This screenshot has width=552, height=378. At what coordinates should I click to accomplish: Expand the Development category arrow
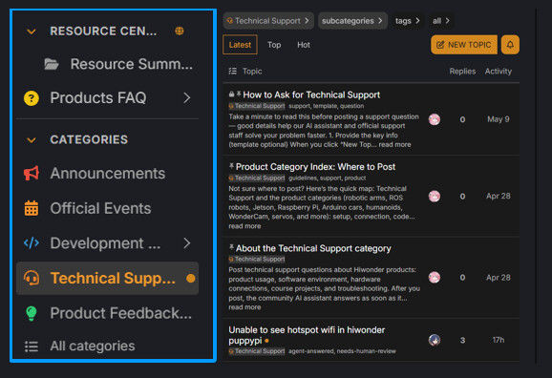tap(187, 242)
